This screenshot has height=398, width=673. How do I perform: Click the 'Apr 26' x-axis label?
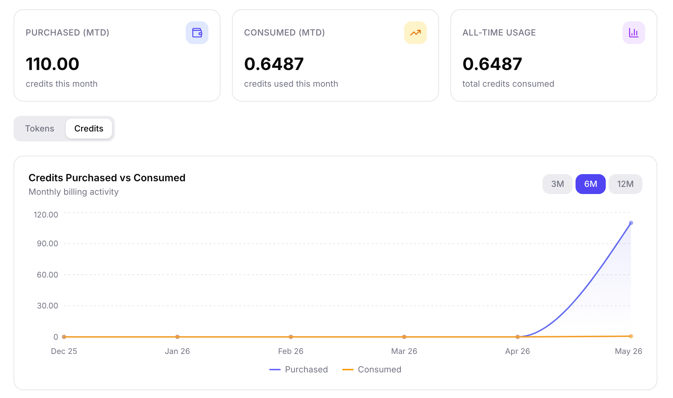pos(518,351)
